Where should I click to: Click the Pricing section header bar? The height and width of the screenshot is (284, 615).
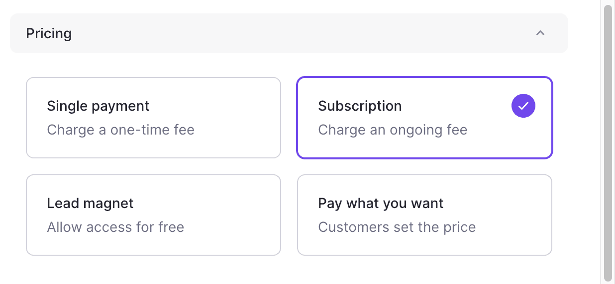pyautogui.click(x=289, y=33)
